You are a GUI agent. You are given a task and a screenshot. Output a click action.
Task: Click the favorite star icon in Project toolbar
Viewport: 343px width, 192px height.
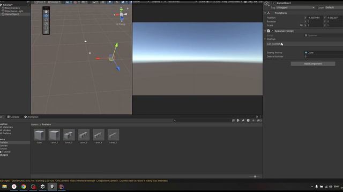253,121
